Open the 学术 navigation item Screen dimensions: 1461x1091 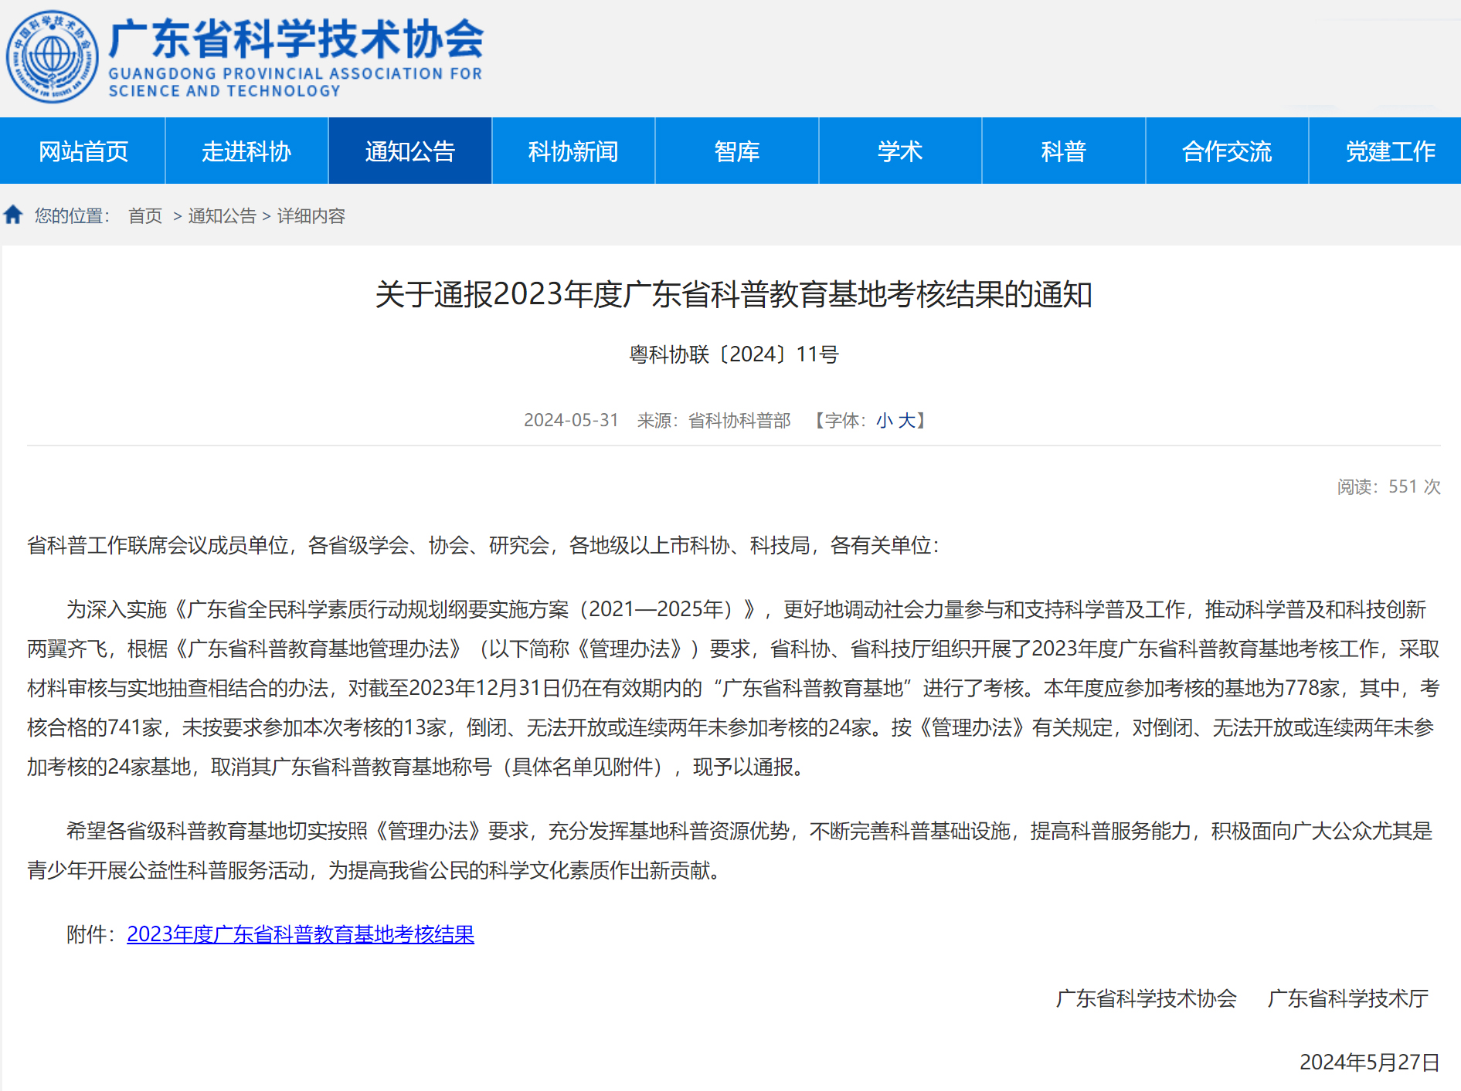pyautogui.click(x=900, y=151)
